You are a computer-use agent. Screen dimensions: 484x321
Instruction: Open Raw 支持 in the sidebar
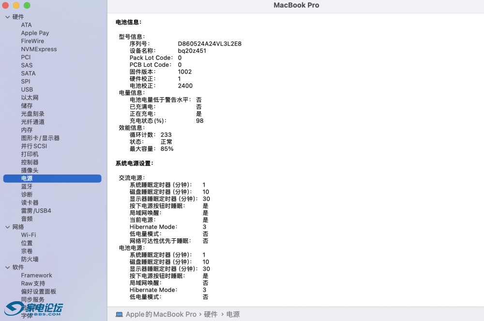coord(33,283)
